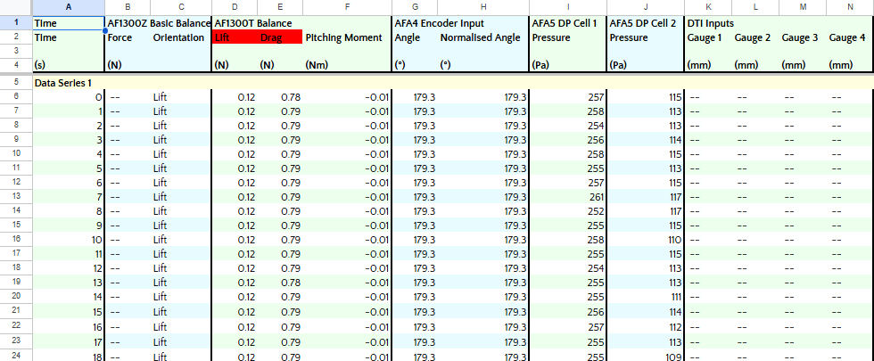Click the 'Data Series 1' cell

point(69,83)
